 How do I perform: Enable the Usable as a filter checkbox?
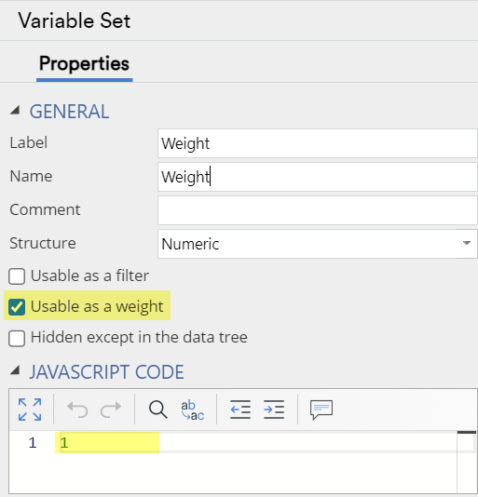pyautogui.click(x=17, y=276)
